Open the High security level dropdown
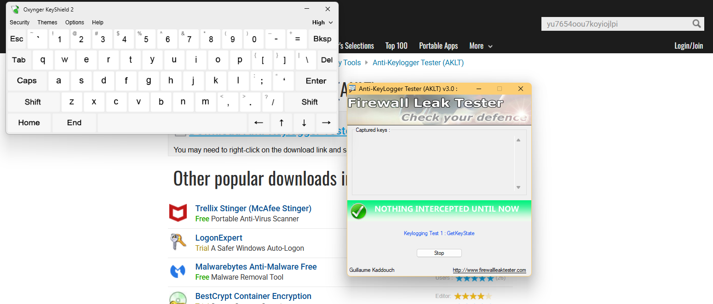Screen dimensions: 713x304 tap(322, 22)
